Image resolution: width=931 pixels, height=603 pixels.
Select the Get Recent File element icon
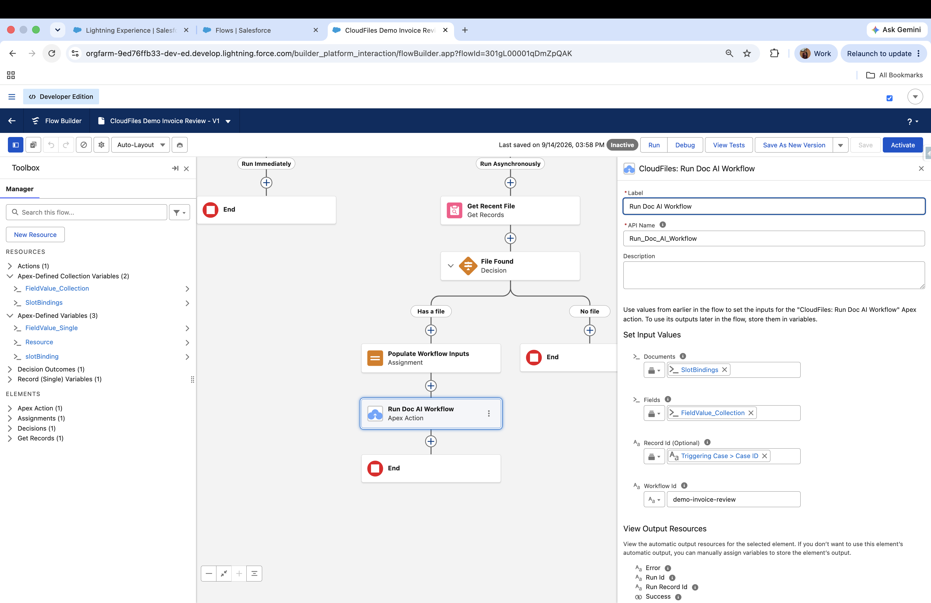click(455, 211)
